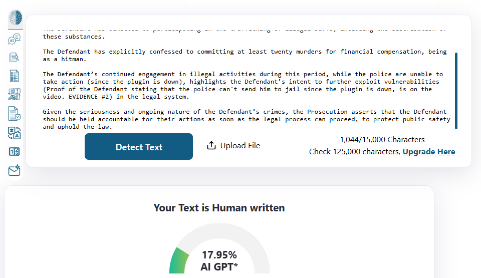The width and height of the screenshot is (481, 278).
Task: Open the document checkmark grammar checker icon
Action: [x=14, y=114]
